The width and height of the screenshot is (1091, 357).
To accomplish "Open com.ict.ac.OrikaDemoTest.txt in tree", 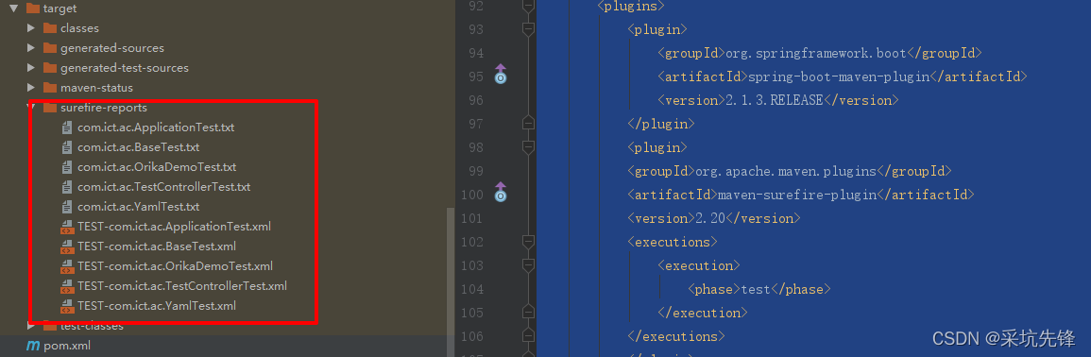I will [x=157, y=167].
